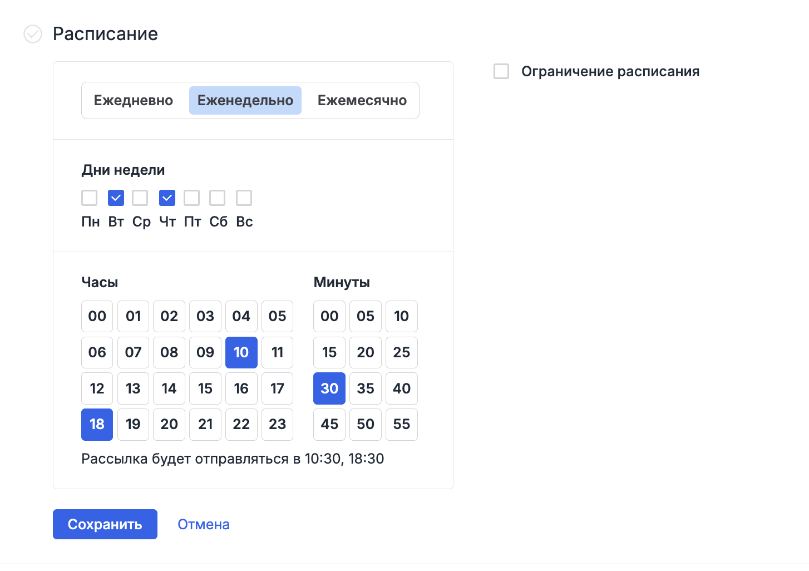809x571 pixels.
Task: Click the Отмена link
Action: 203,524
